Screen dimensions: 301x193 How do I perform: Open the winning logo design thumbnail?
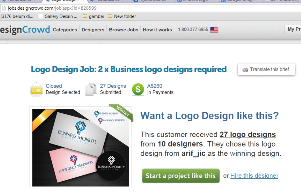click(x=80, y=147)
